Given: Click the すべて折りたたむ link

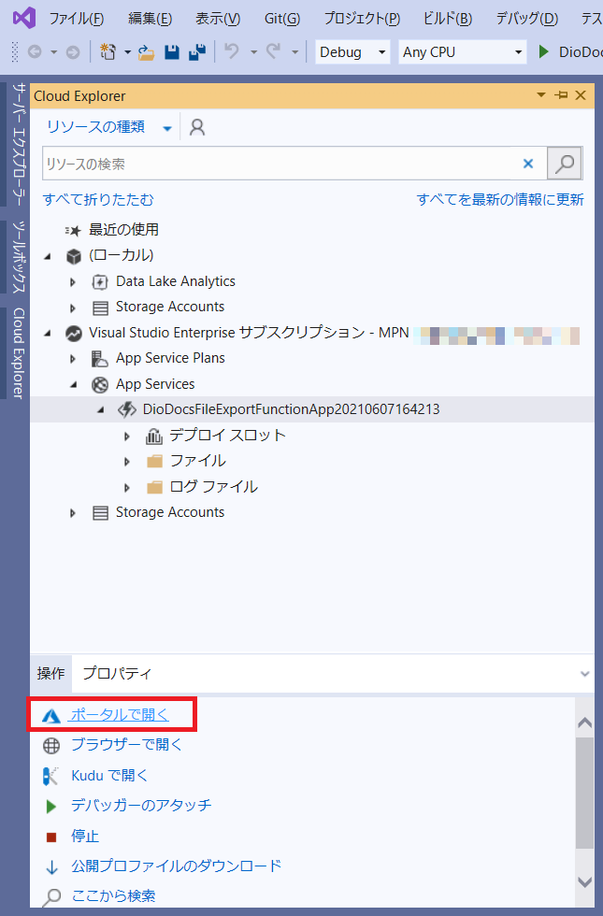Looking at the screenshot, I should pos(98,199).
